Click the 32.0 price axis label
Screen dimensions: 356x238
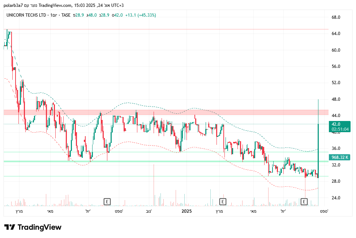[x=336, y=165]
